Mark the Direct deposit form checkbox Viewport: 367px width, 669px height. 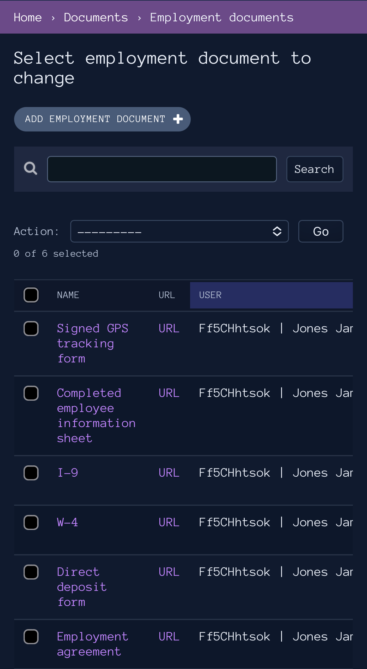[31, 572]
